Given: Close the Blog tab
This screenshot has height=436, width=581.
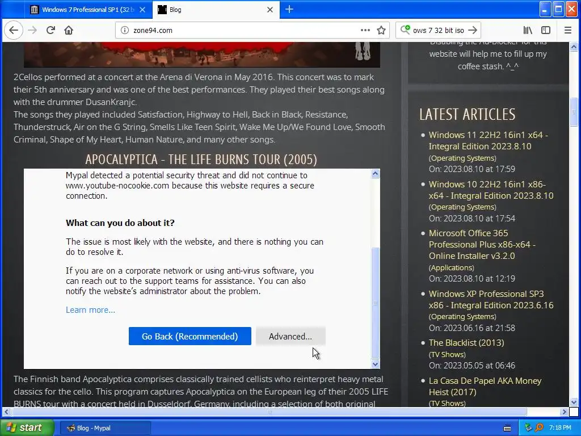Looking at the screenshot, I should coord(270,10).
